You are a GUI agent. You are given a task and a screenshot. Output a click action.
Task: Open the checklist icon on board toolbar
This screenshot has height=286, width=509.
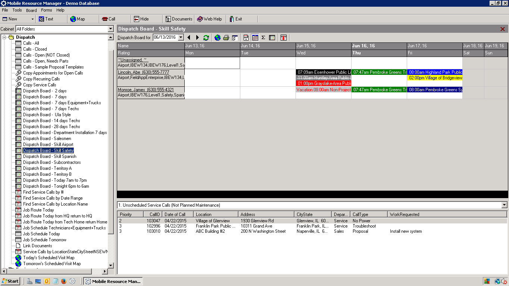pos(235,38)
